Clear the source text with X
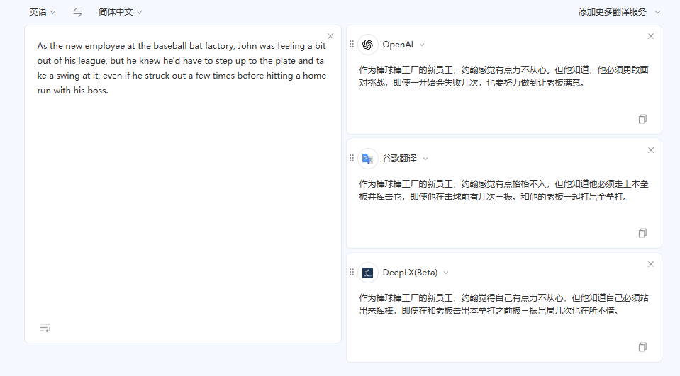The width and height of the screenshot is (680, 376). pyautogui.click(x=330, y=36)
